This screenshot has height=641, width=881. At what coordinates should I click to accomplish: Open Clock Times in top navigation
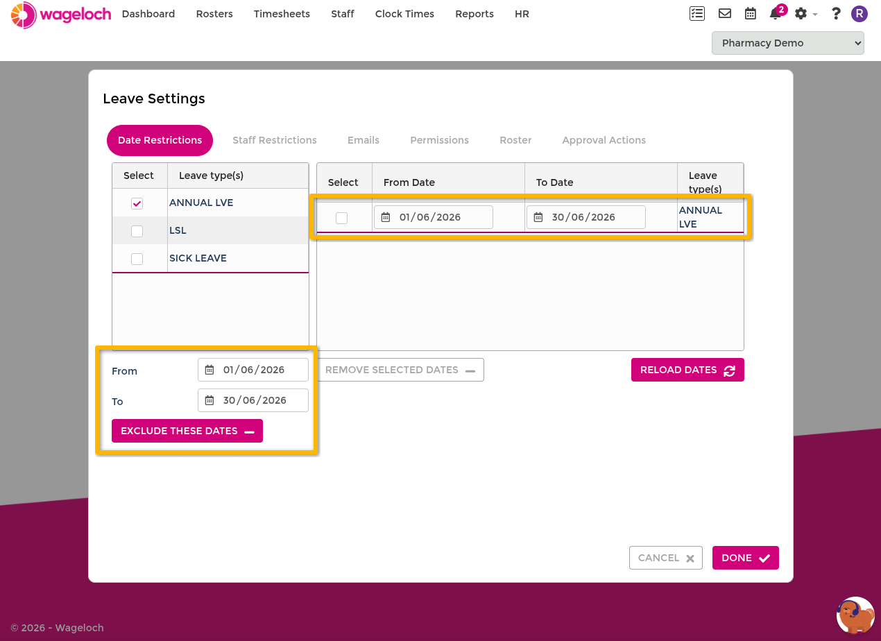(x=404, y=14)
